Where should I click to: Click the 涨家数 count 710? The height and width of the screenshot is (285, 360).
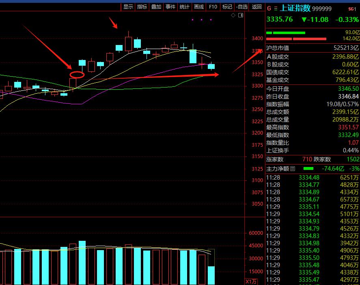[x=307, y=159]
